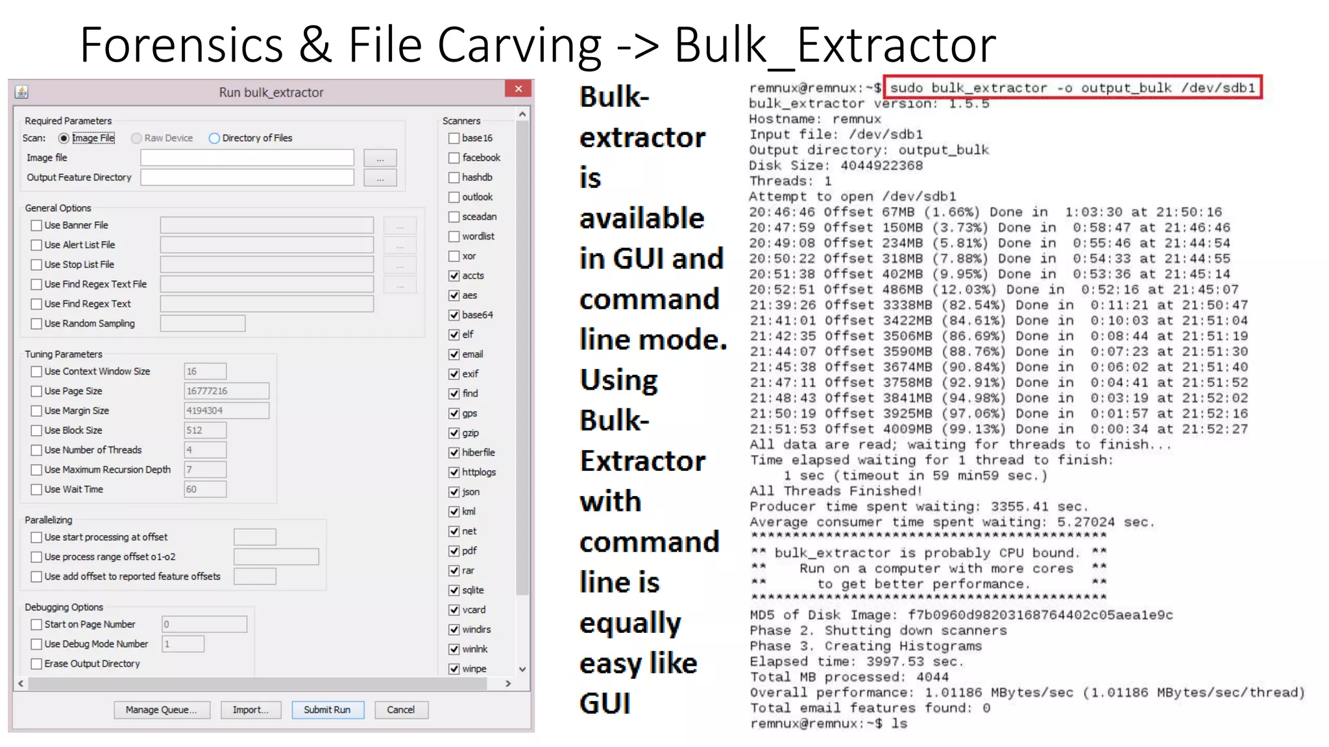The height and width of the screenshot is (747, 1329).
Task: Uncheck the sqlite scanner
Action: point(454,591)
